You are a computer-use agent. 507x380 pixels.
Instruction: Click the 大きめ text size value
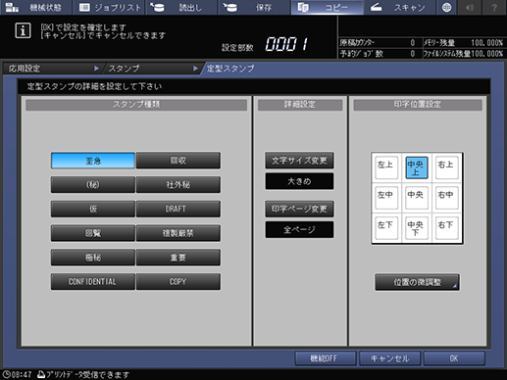click(299, 181)
